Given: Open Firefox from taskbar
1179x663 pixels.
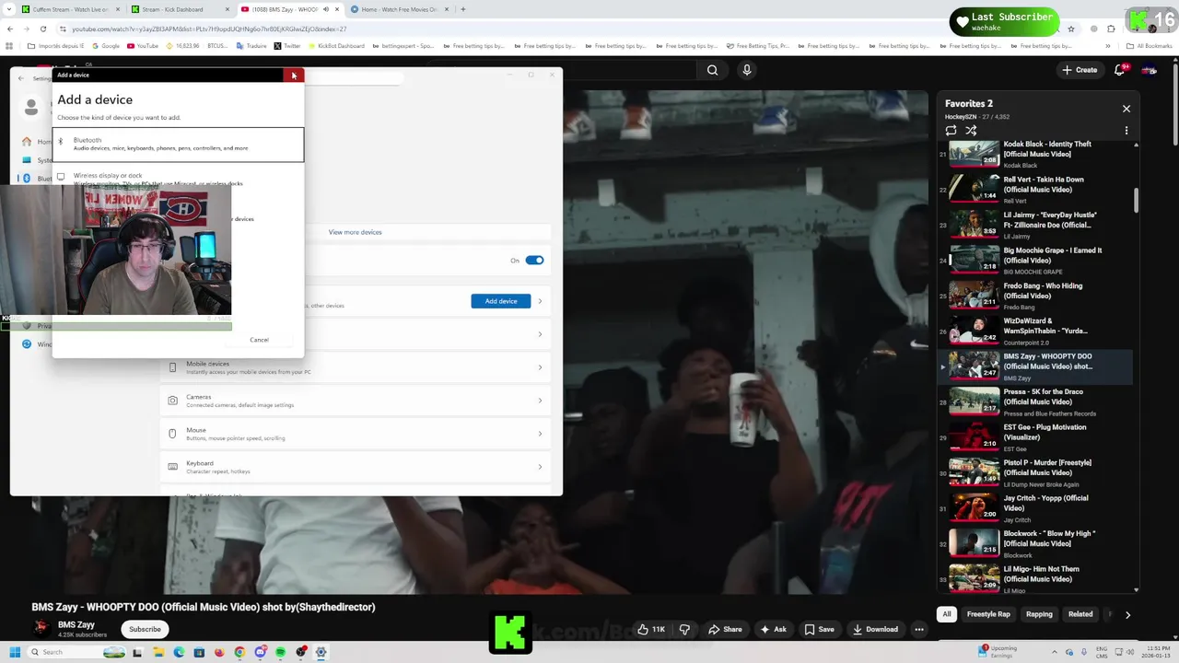Looking at the screenshot, I should point(219,652).
